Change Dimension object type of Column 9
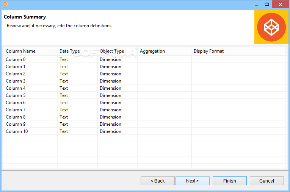The width and height of the screenshot is (290, 192). pos(118,124)
